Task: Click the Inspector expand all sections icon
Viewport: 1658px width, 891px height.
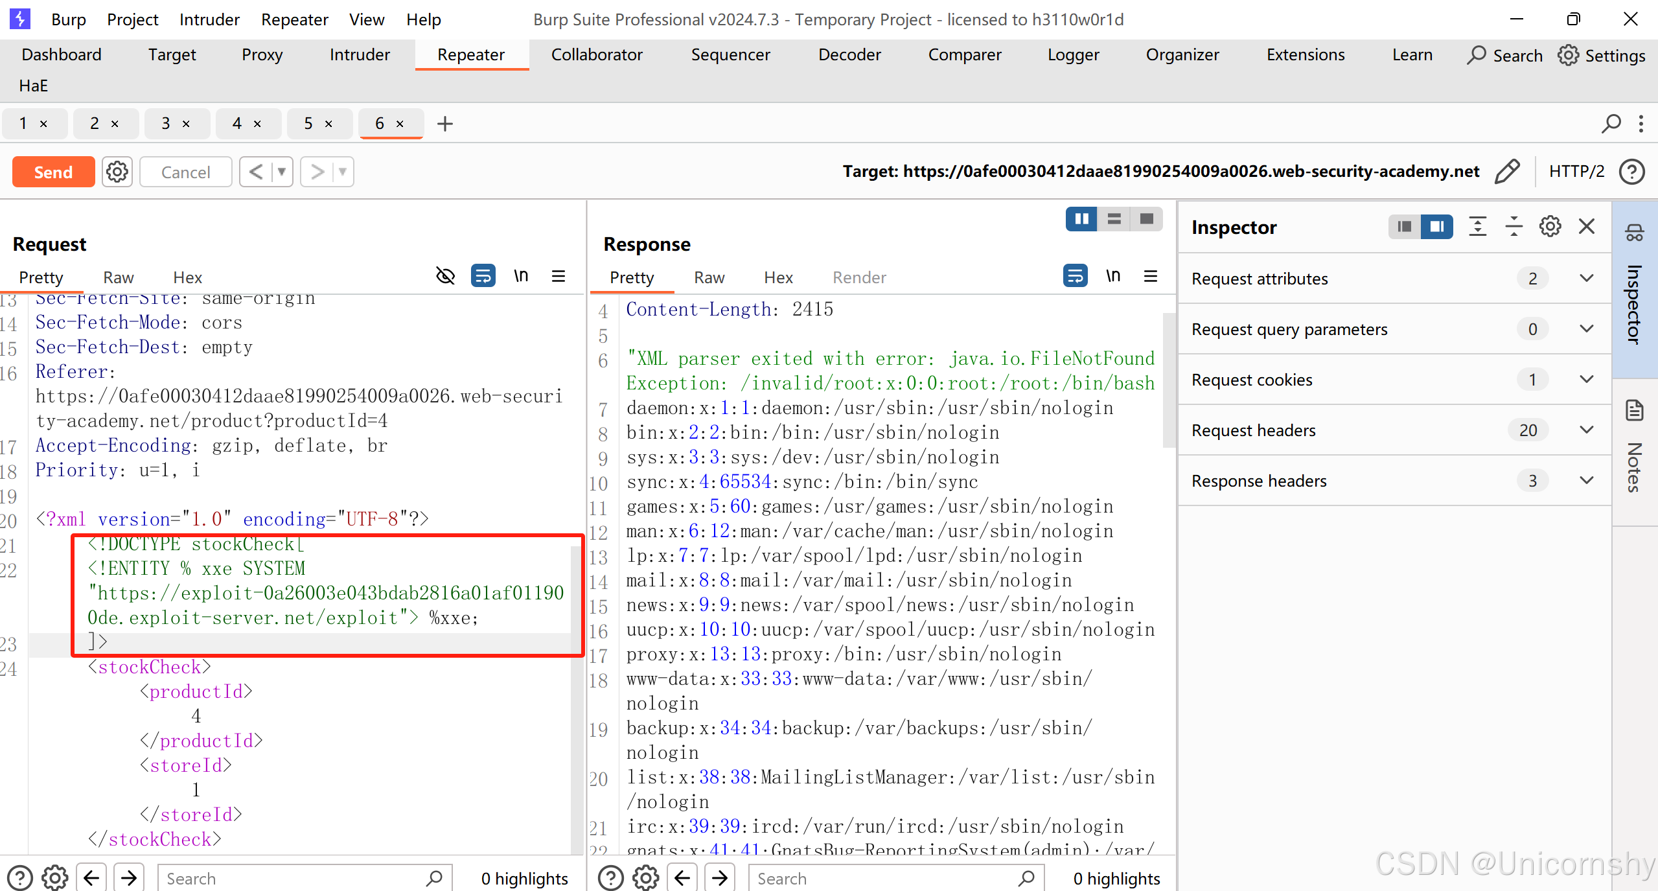Action: pyautogui.click(x=1477, y=227)
